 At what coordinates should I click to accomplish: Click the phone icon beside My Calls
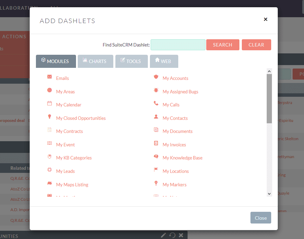156,103
